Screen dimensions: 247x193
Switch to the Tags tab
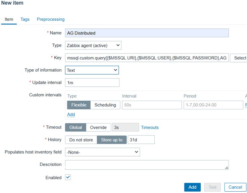(x=25, y=19)
